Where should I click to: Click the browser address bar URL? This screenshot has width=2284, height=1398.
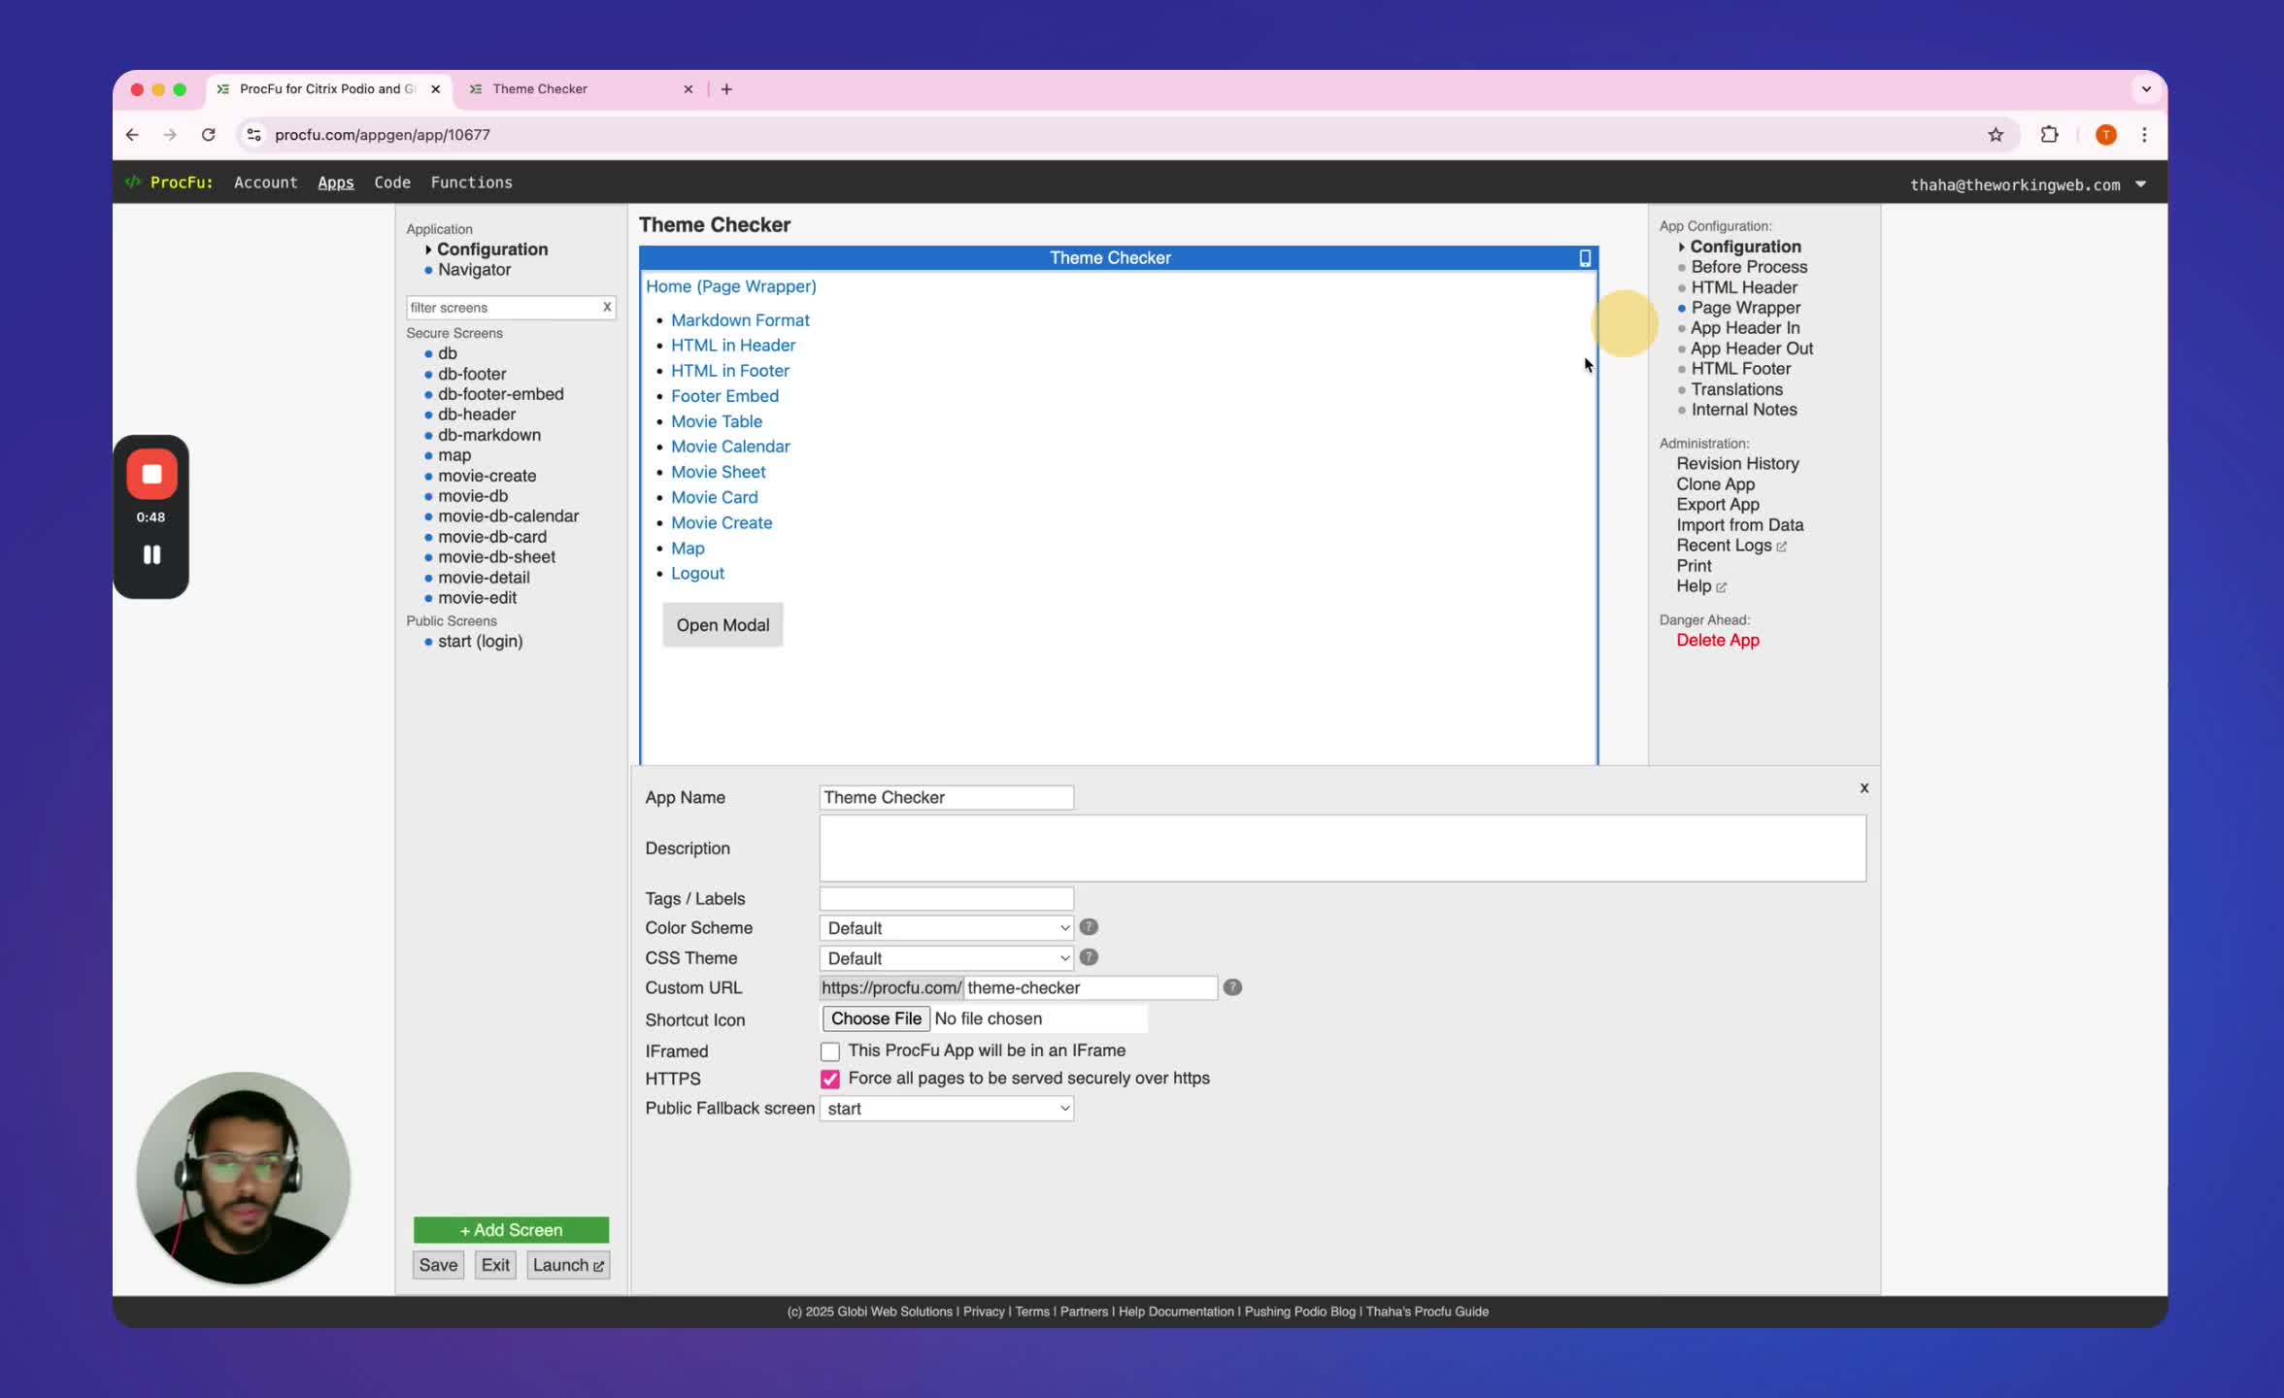point(382,135)
